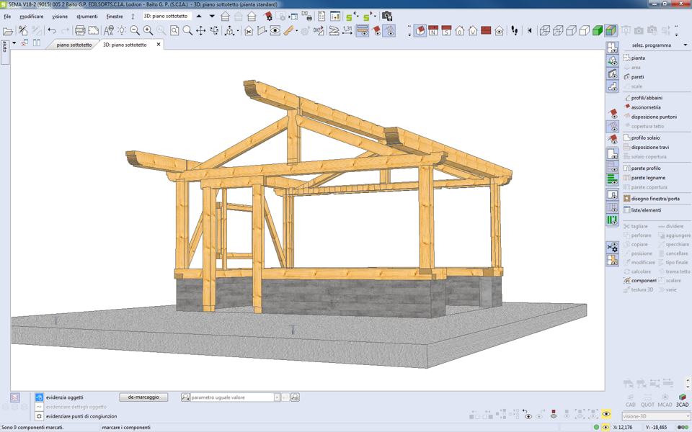Click 'disposizione travi' in the right panel
The width and height of the screenshot is (692, 432).
coord(649,147)
